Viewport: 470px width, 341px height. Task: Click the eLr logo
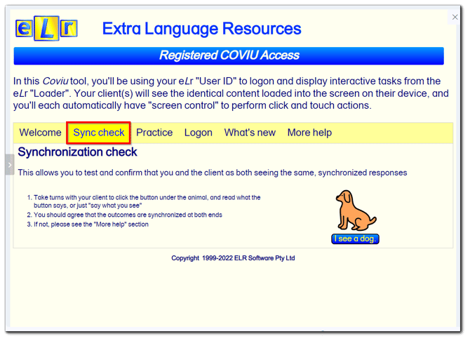[x=46, y=29]
